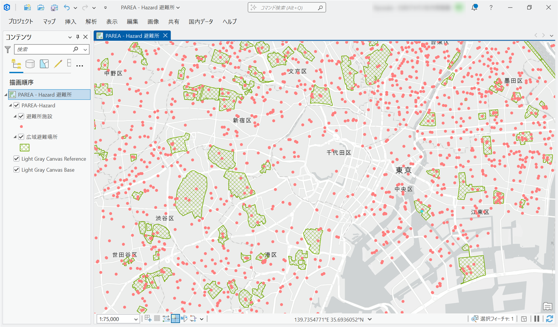Uncheck the 避難所施設 layer checkbox
Viewport: 558px width, 327px height.
click(x=22, y=117)
